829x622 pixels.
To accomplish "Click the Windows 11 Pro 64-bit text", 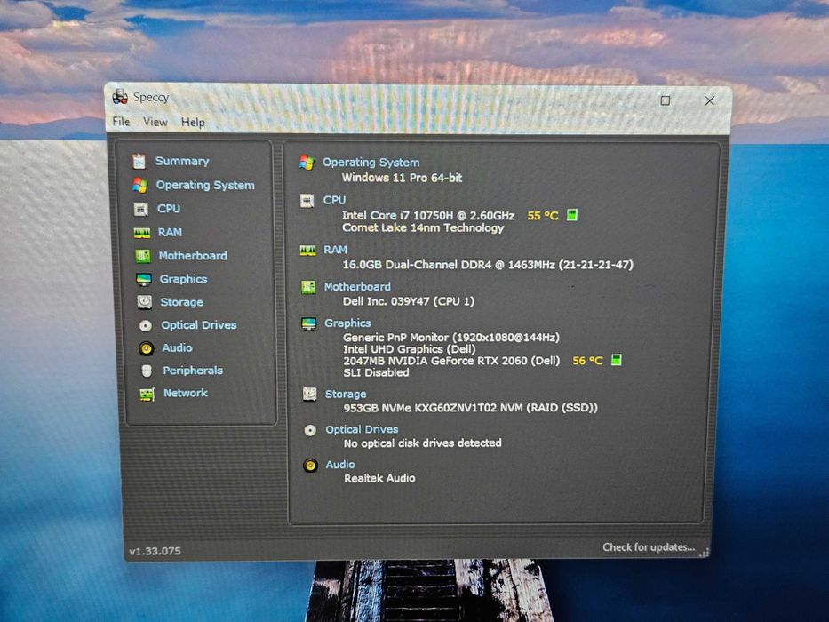I will (402, 178).
